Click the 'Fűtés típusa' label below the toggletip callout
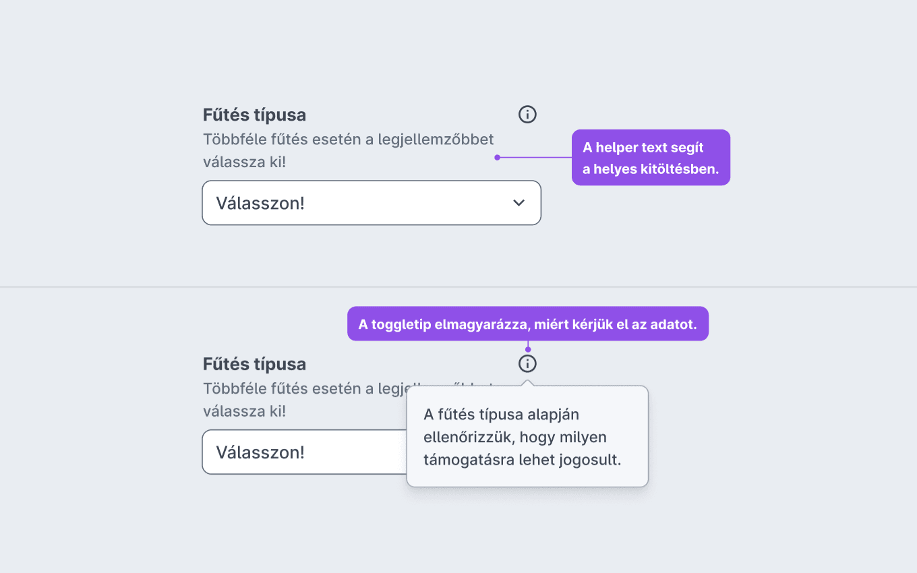The height and width of the screenshot is (573, 917). click(x=254, y=364)
